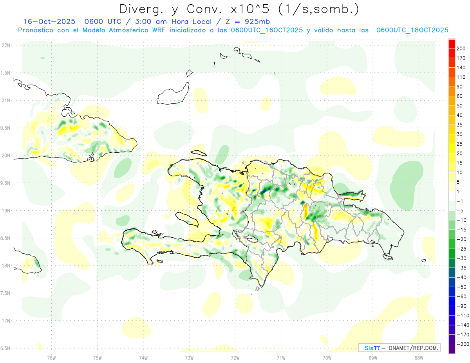The image size is (470, 363).
Task: Click the "1.5N" latitude label
Action: tap(5, 73)
